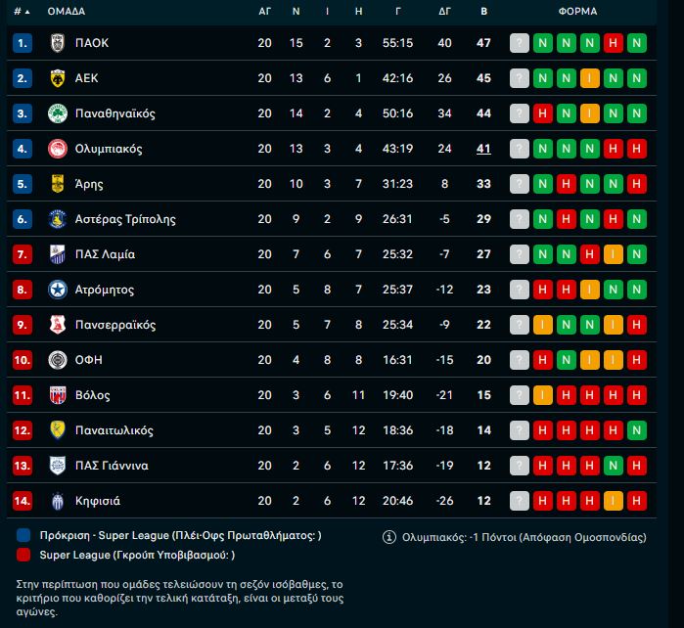The width and height of the screenshot is (684, 628).
Task: Open the ΠΑΣ Γιάννινα team page
Action: (x=112, y=466)
